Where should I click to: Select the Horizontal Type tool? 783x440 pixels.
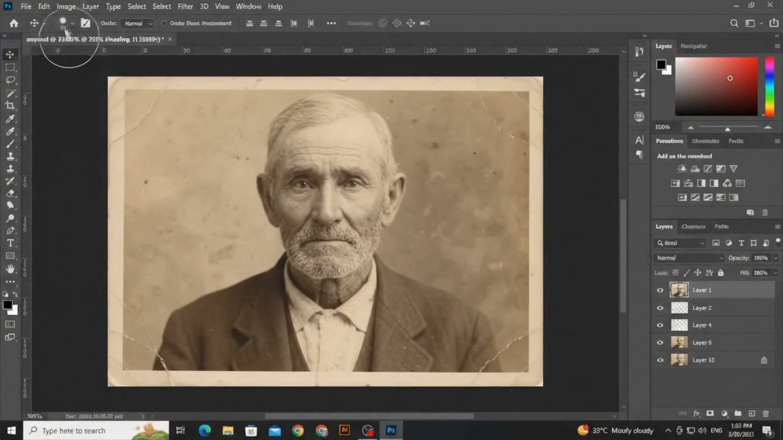pyautogui.click(x=10, y=243)
